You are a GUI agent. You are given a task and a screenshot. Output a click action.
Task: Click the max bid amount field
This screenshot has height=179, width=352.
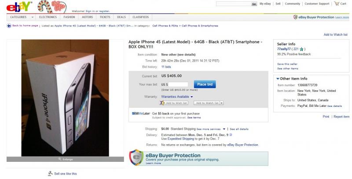pyautogui.click(x=178, y=84)
